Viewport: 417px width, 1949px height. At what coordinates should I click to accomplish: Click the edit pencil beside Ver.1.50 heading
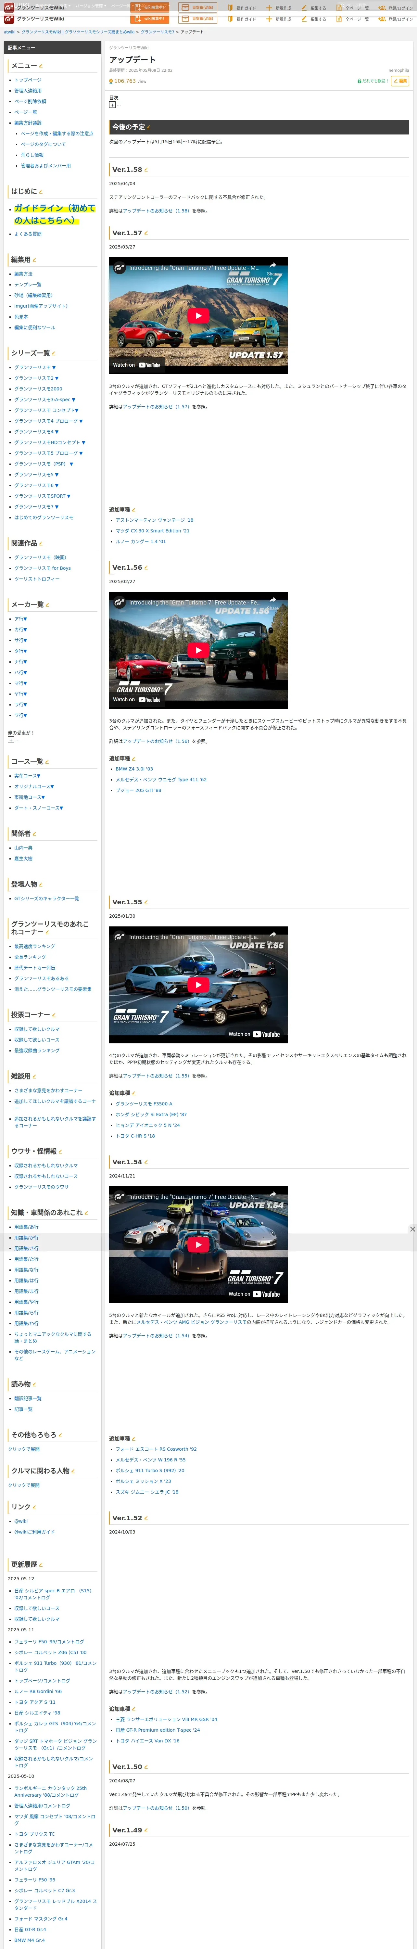(146, 1767)
